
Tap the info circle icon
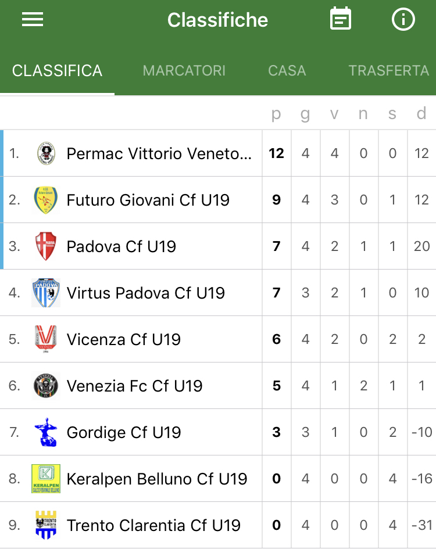tap(403, 19)
